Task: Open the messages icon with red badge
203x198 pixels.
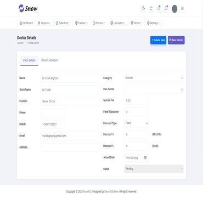Action: tap(166, 8)
